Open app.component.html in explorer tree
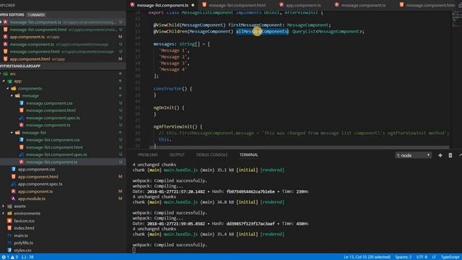Screen dimensions: 462x260 click(38, 176)
